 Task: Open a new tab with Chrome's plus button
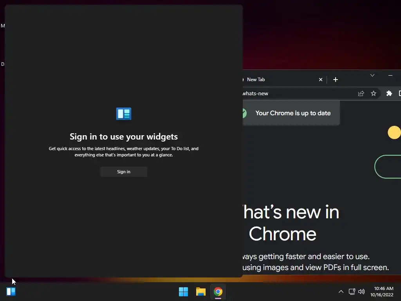[x=336, y=80]
